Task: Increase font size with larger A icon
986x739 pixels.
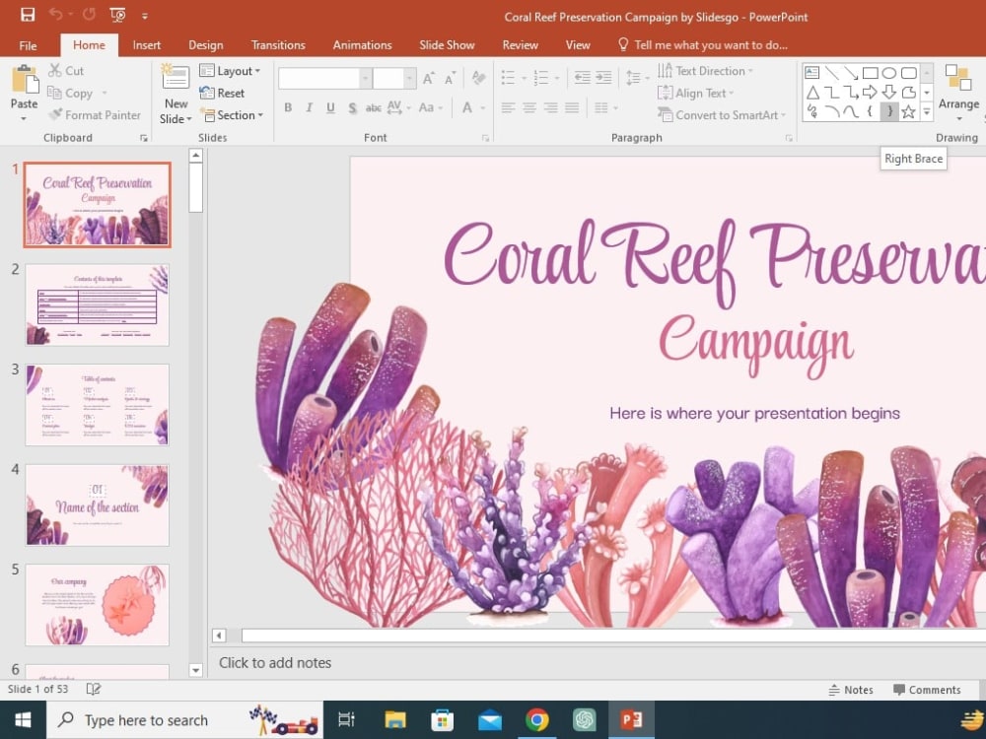Action: (x=428, y=79)
